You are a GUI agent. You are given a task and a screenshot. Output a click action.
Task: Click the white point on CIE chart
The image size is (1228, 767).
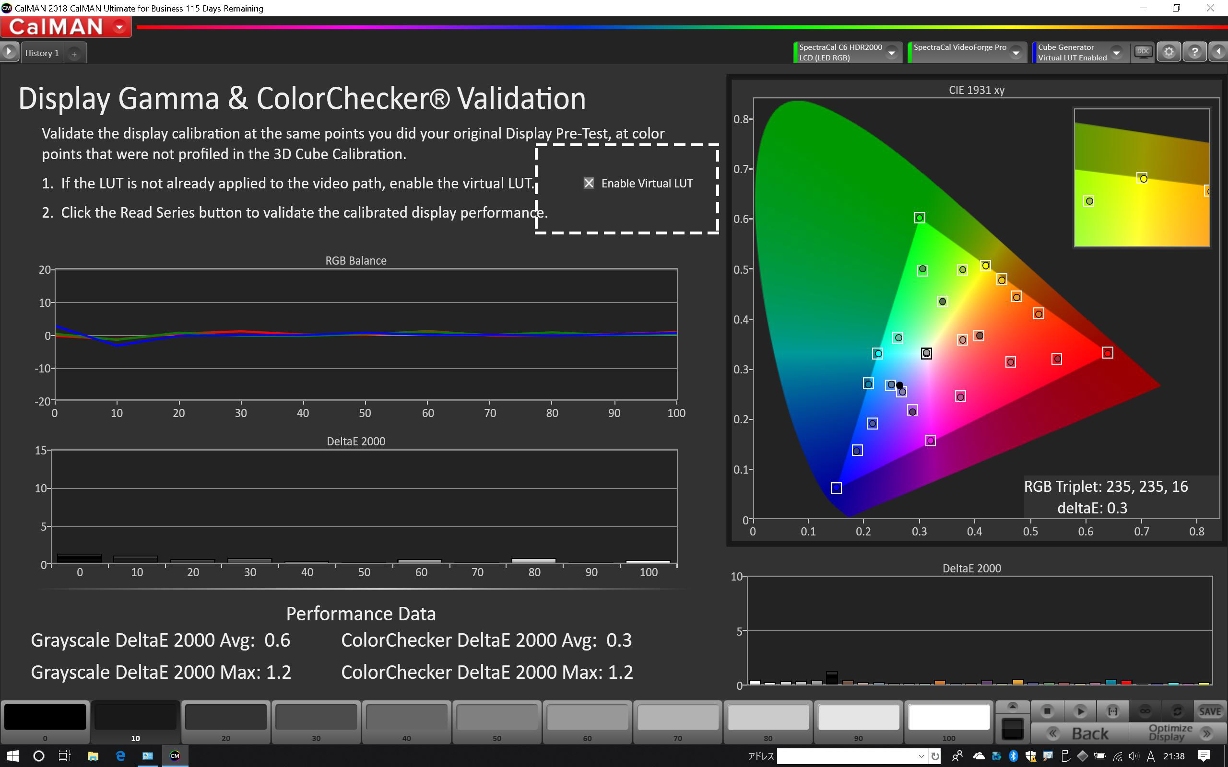(x=926, y=353)
